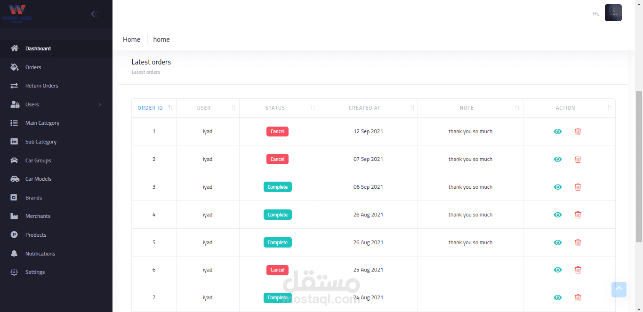Screen dimensions: 643x312
Task: Click Complete status badge for order 5
Action: click(278, 242)
